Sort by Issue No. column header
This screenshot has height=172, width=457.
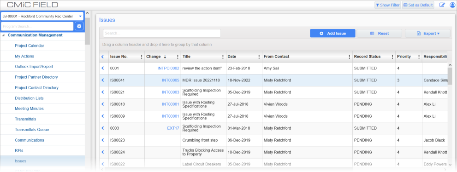pos(119,57)
